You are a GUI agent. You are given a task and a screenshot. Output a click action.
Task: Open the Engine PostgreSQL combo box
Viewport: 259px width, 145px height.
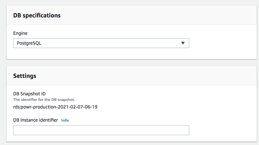click(x=101, y=43)
